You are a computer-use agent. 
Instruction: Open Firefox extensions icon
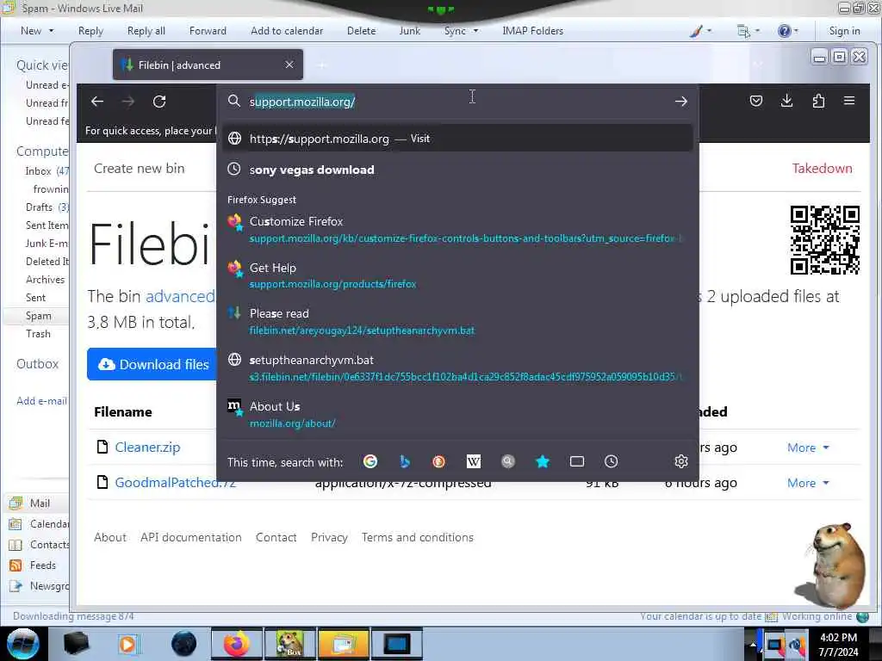coord(818,102)
